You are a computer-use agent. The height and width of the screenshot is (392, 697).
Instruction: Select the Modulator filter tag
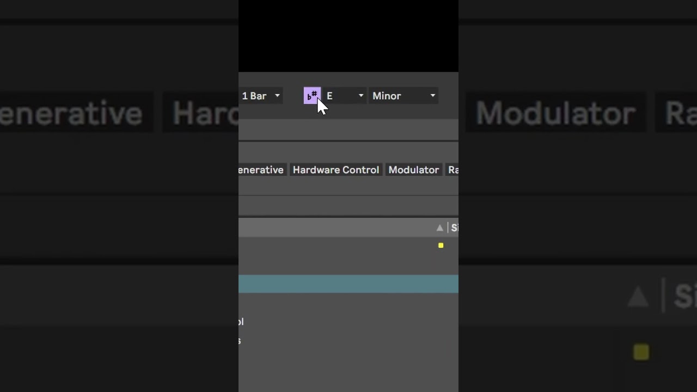[x=414, y=170]
